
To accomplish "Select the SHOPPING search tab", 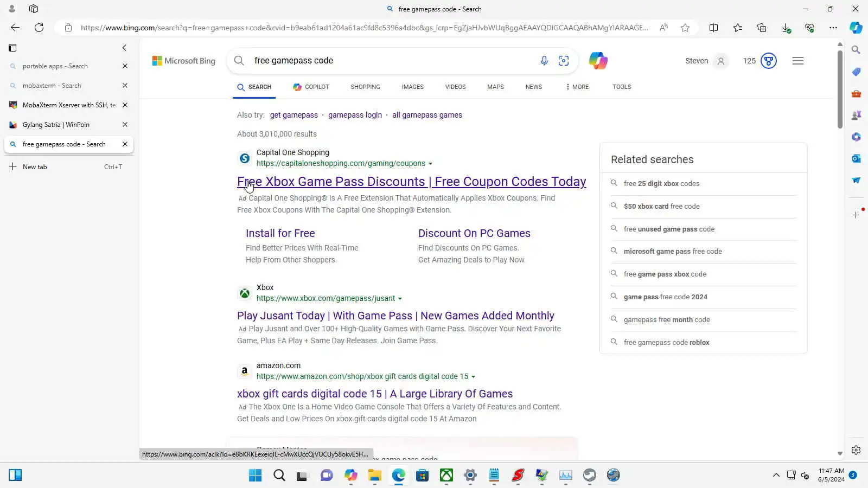I will 365,87.
